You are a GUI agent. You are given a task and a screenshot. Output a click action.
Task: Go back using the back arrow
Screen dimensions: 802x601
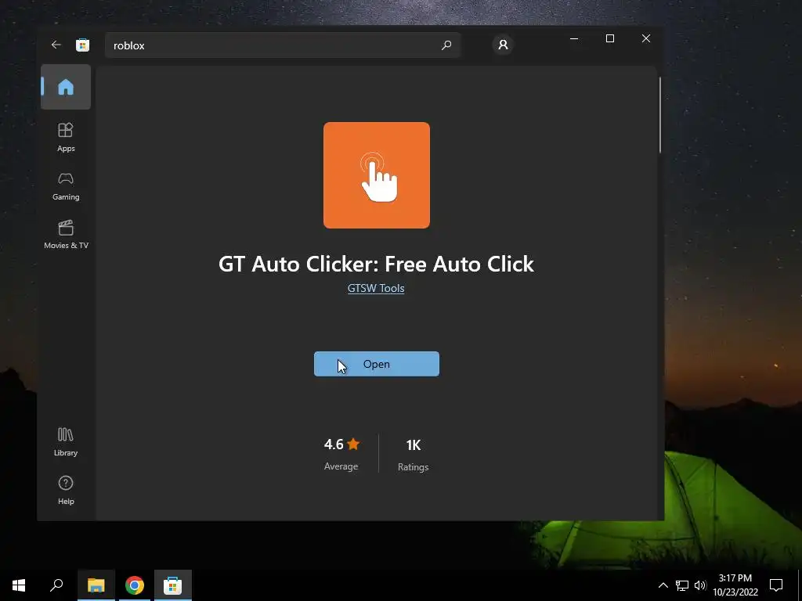pyautogui.click(x=56, y=45)
